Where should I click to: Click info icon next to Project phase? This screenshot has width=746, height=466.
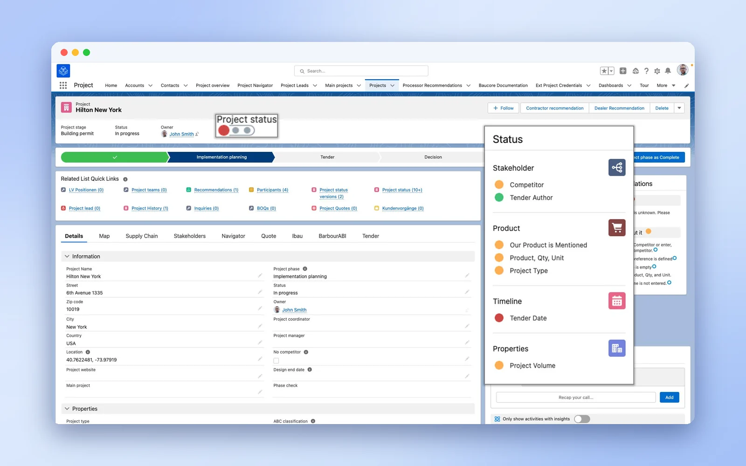[x=305, y=269]
